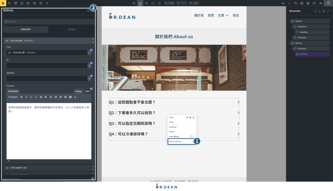Delete all elements via Structure trash icon

(x=324, y=11)
